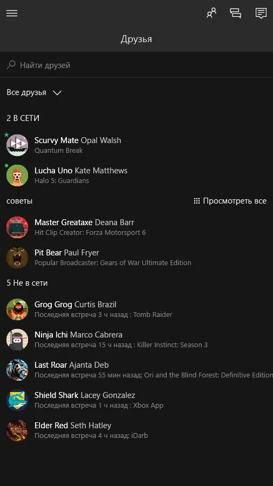
Task: Expand the Все друзья filter dropdown
Action: pyautogui.click(x=34, y=92)
